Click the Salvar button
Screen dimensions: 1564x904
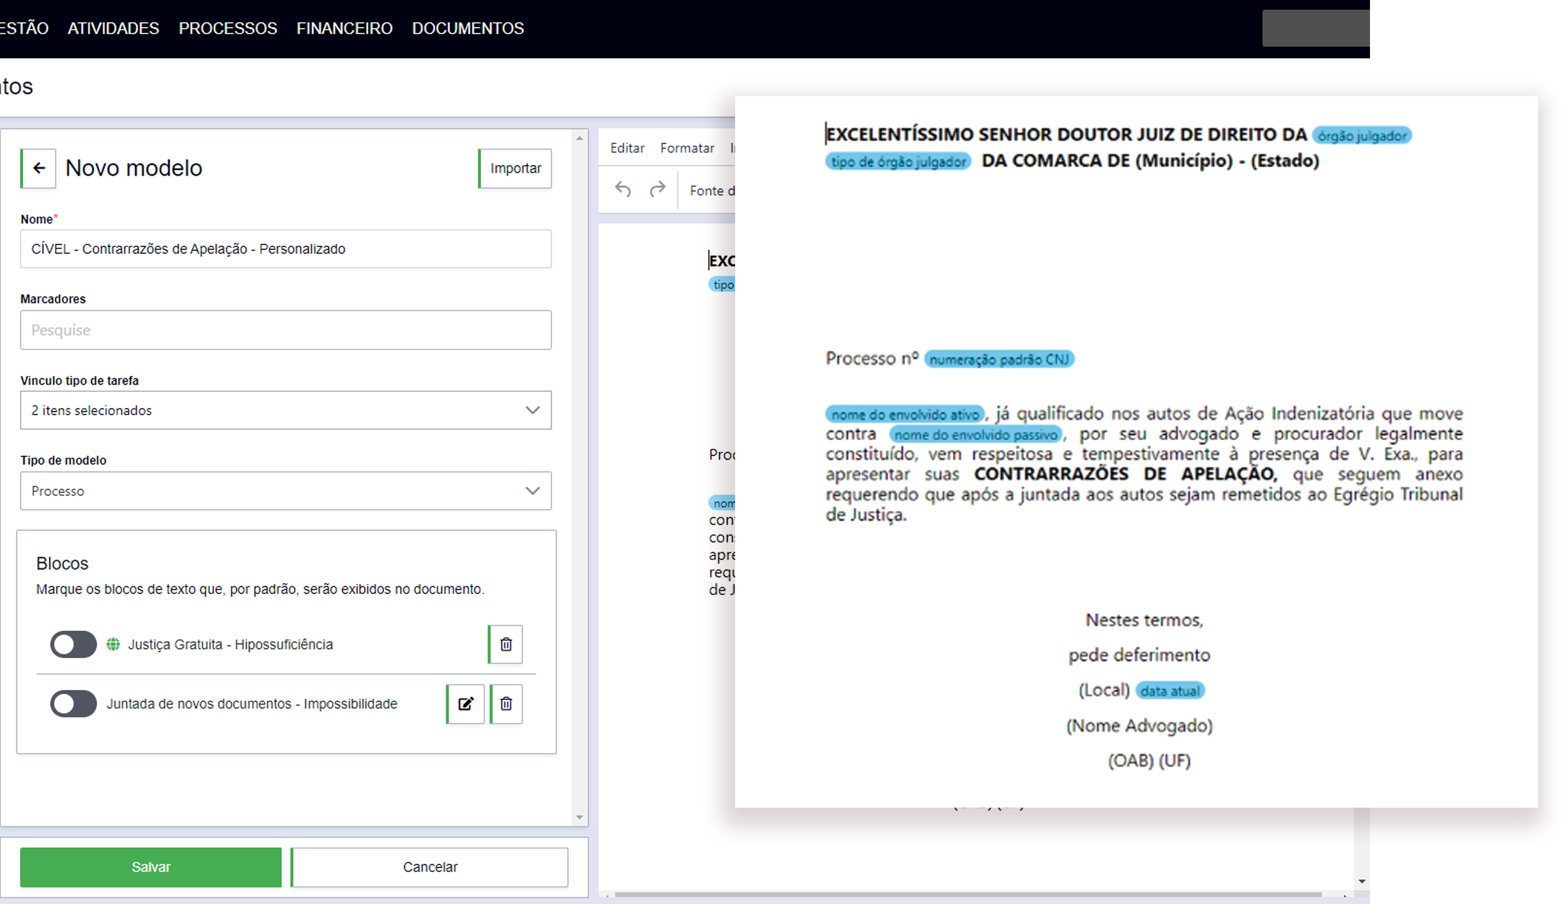point(150,867)
